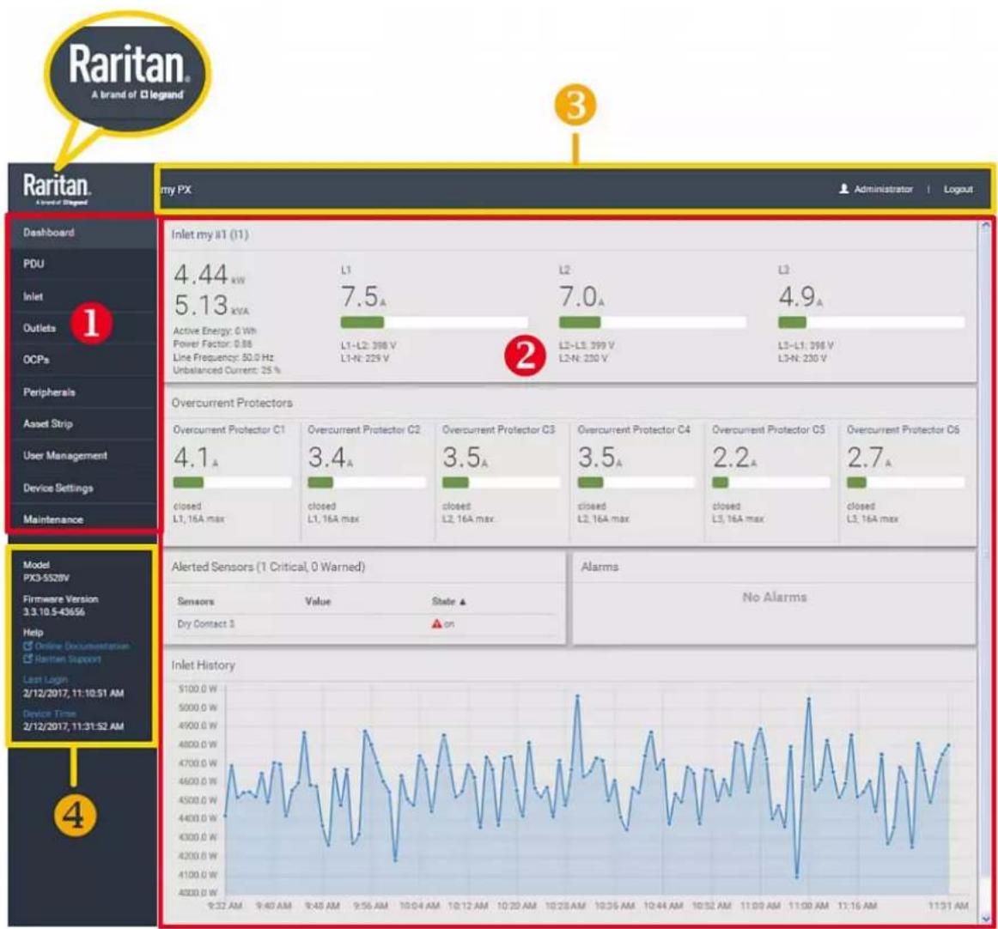This screenshot has width=998, height=929.
Task: Click the L1 current load bar
Action: 434,322
